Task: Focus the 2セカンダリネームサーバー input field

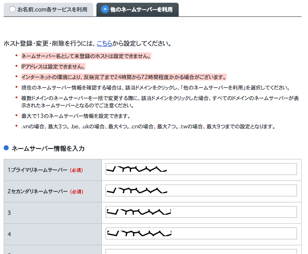Action: point(201,190)
